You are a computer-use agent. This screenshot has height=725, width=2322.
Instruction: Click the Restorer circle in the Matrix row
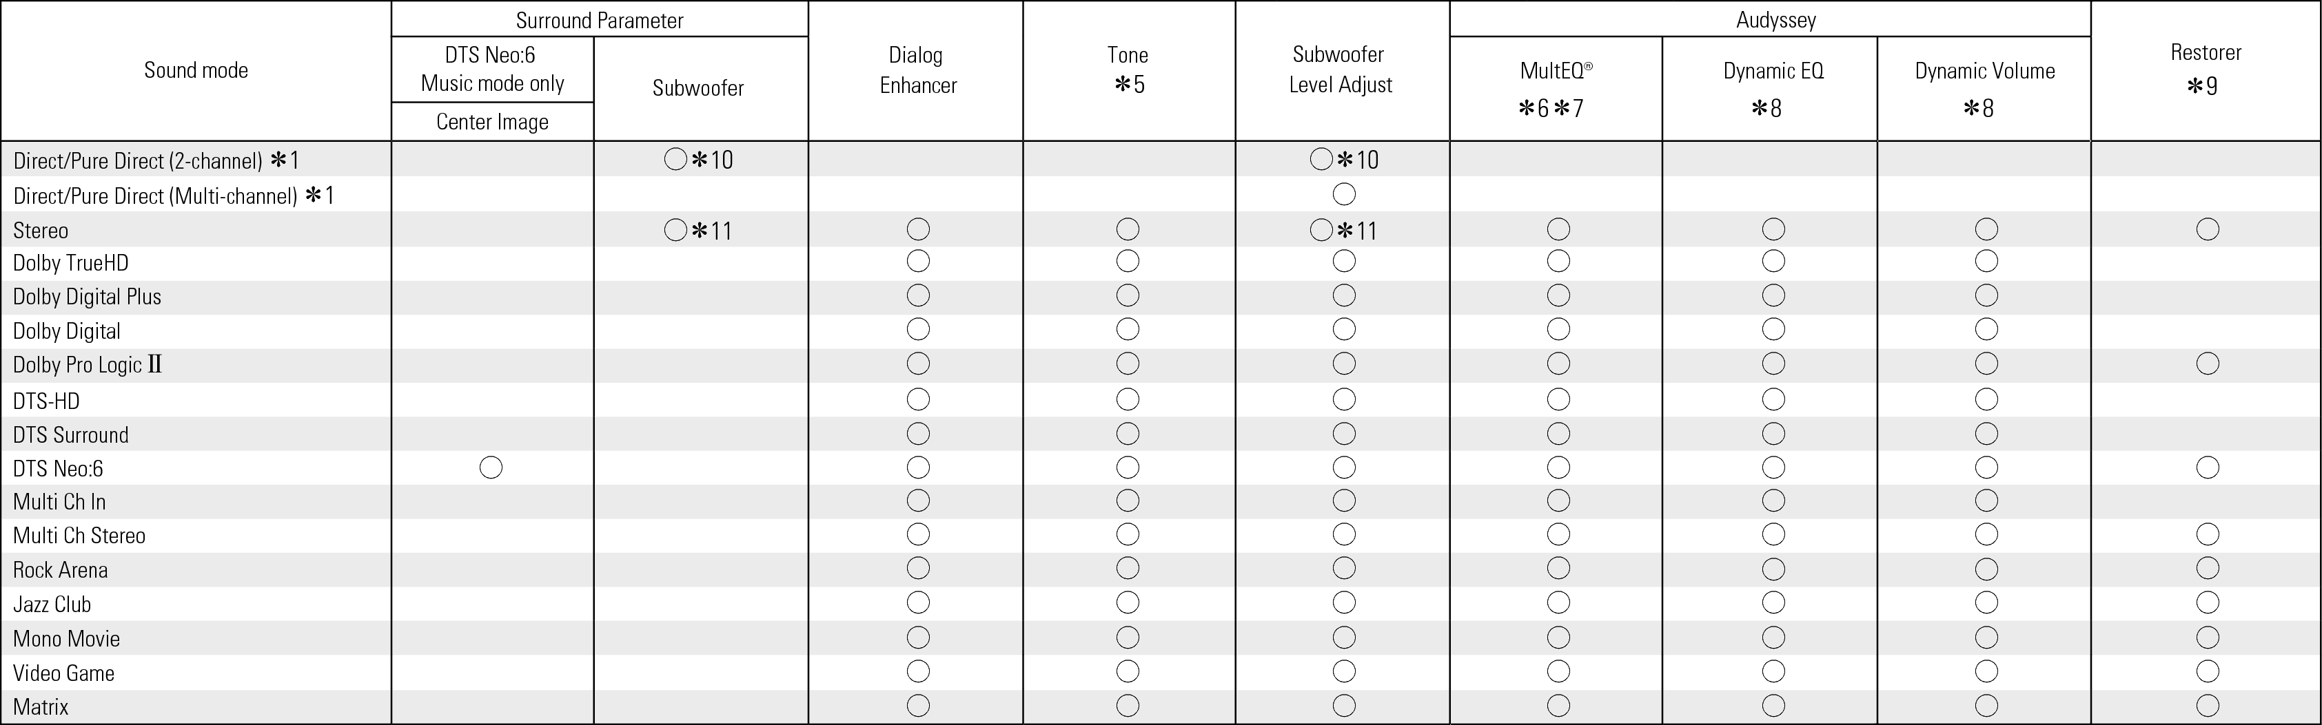[x=2208, y=706]
